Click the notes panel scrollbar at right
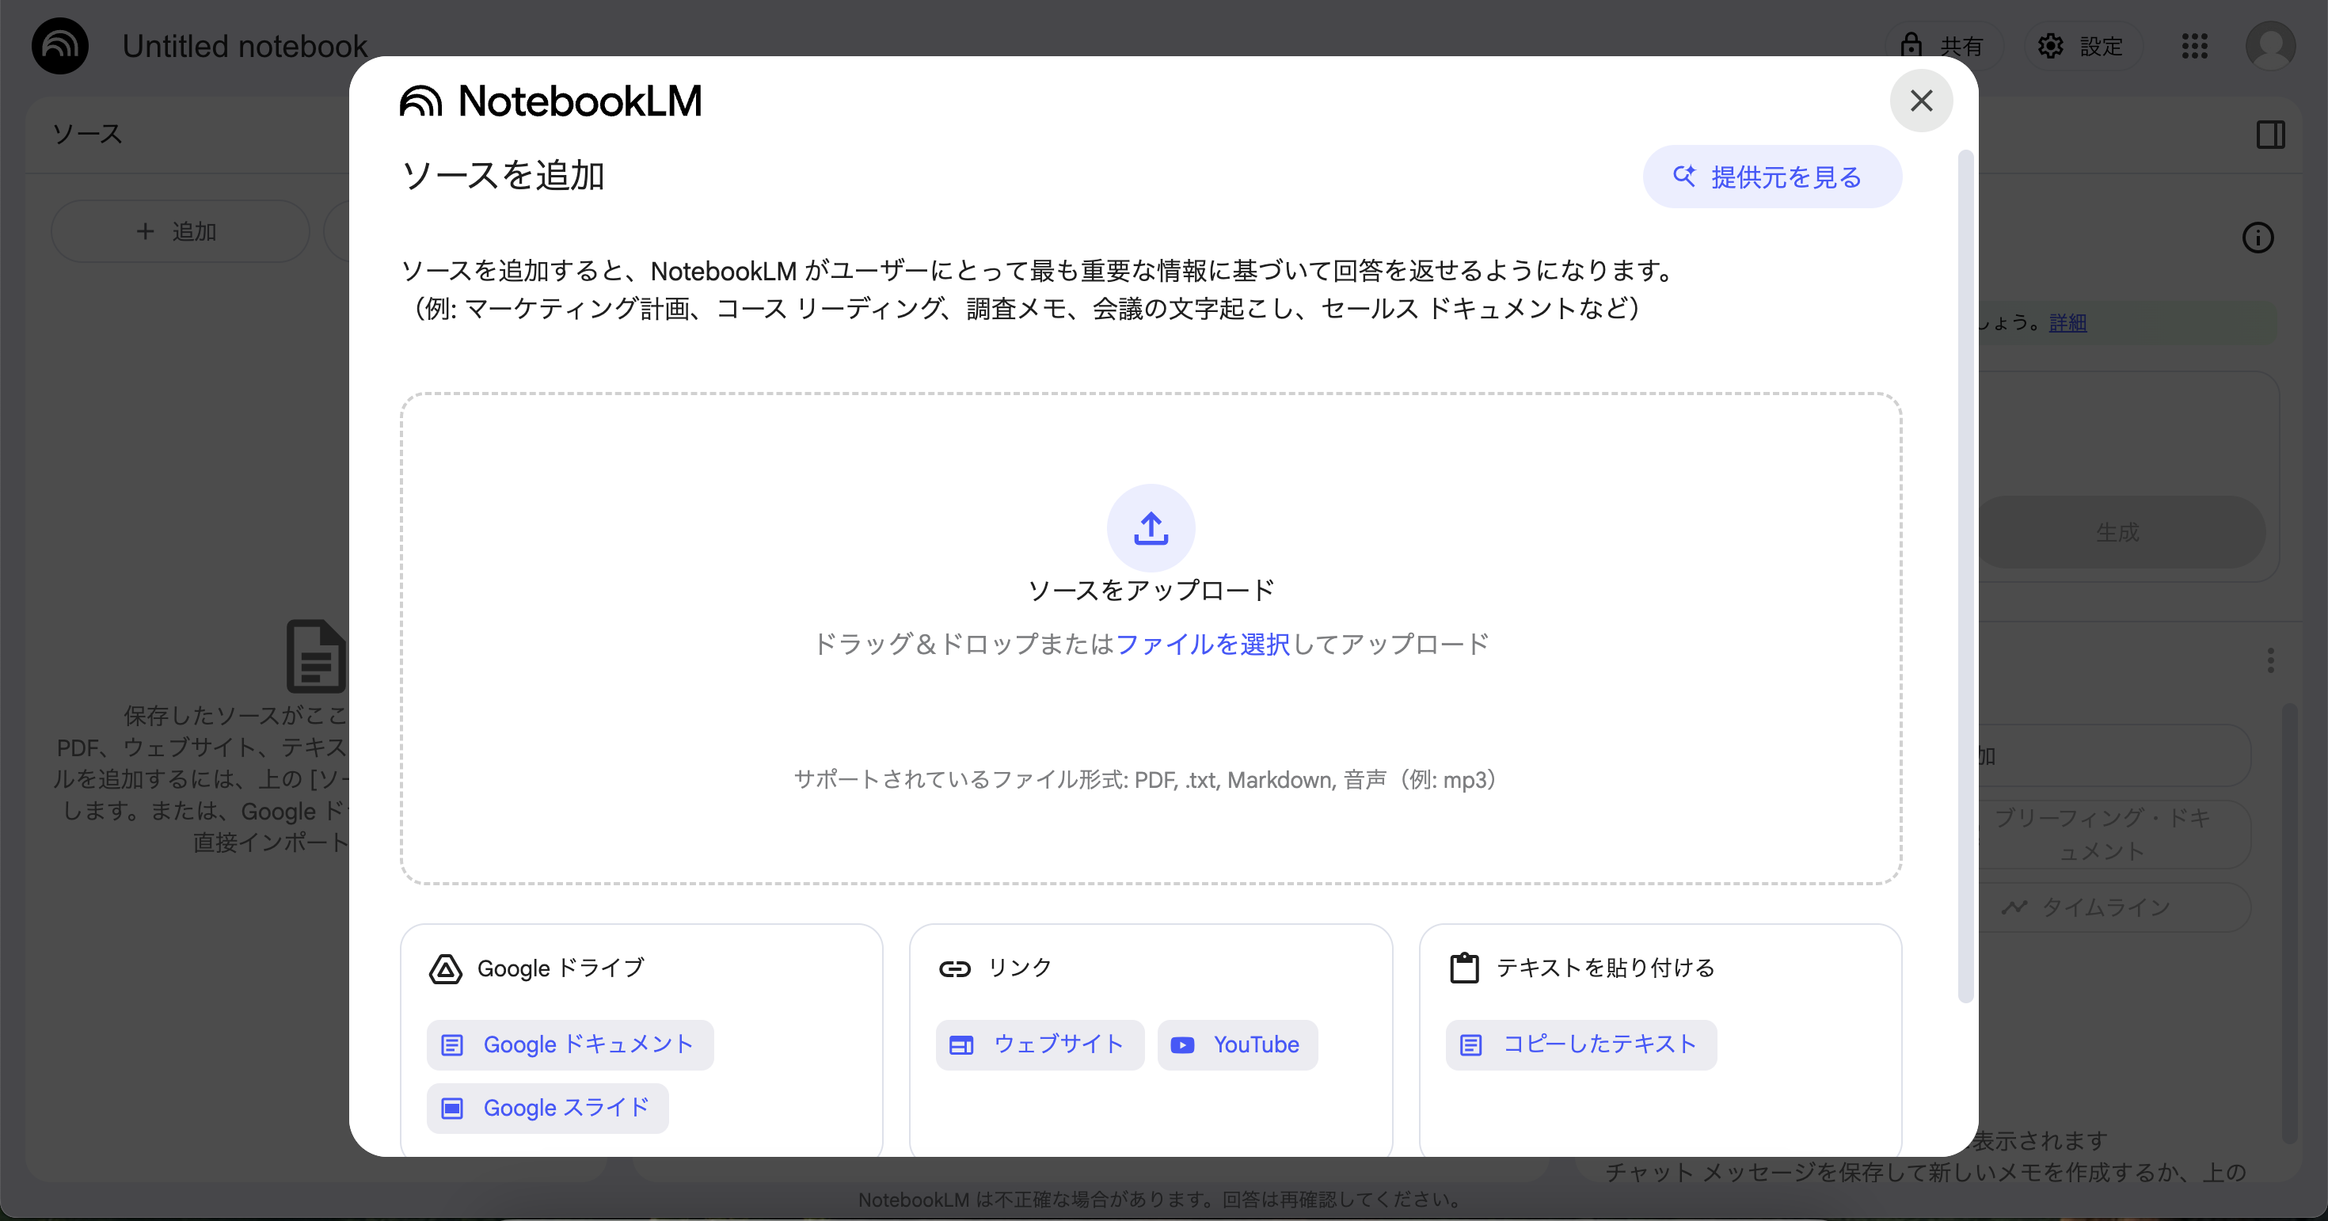Image resolution: width=2328 pixels, height=1221 pixels. pyautogui.click(x=2289, y=923)
